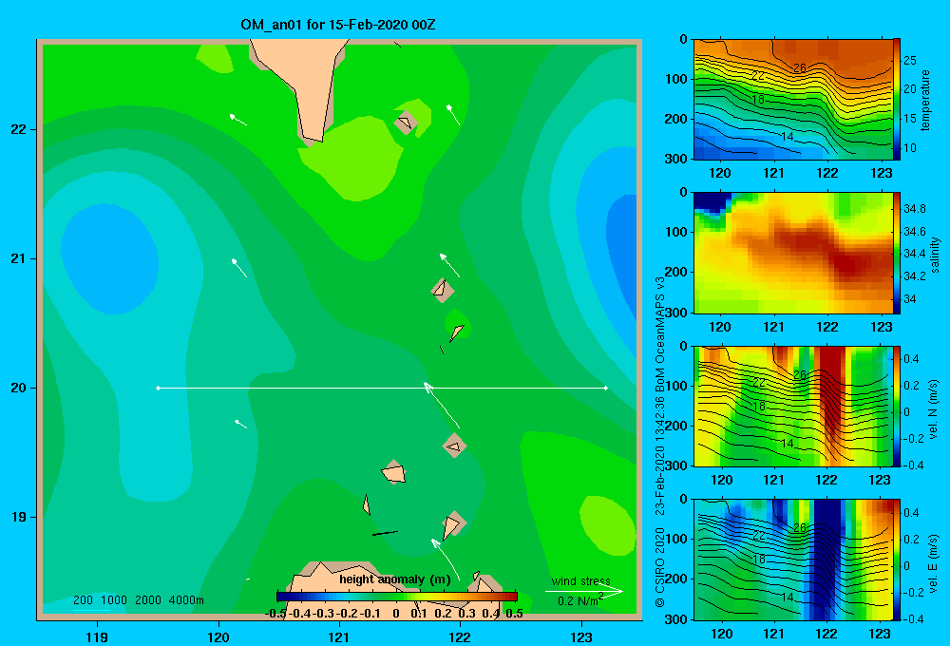Click latitude label 20 on the map axis

pyautogui.click(x=18, y=388)
